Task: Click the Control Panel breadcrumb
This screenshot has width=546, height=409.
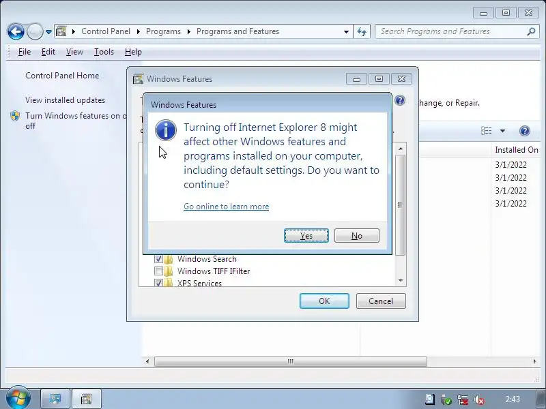Action: point(106,31)
